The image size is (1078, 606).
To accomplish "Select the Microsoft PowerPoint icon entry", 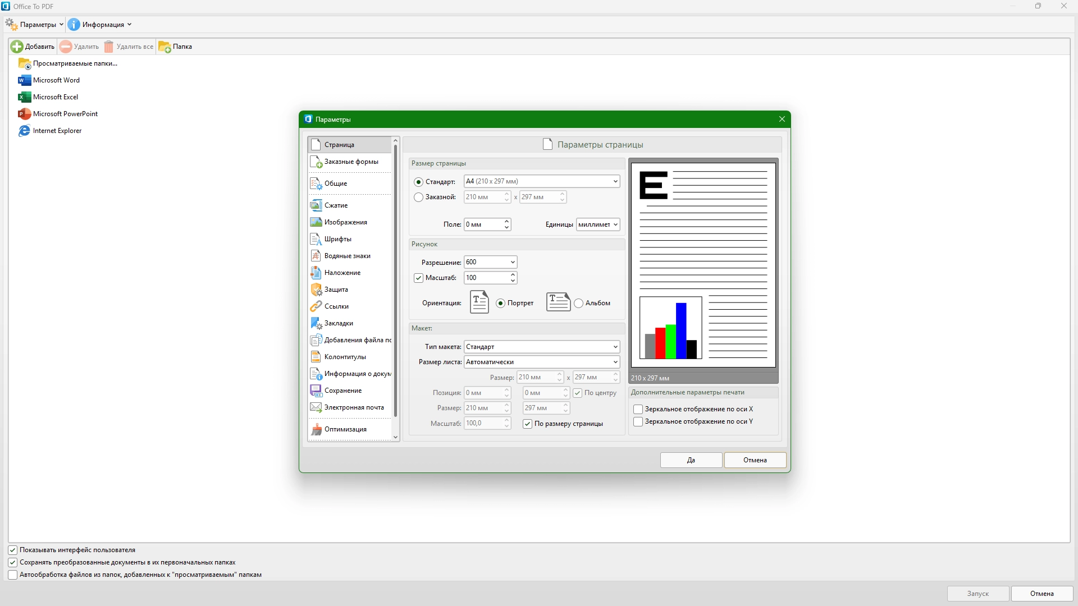I will point(24,114).
